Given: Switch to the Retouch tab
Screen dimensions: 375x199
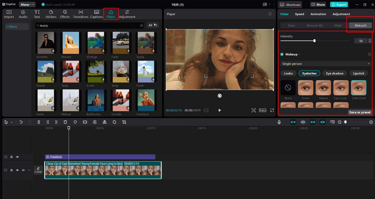Looking at the screenshot, I should [x=360, y=25].
